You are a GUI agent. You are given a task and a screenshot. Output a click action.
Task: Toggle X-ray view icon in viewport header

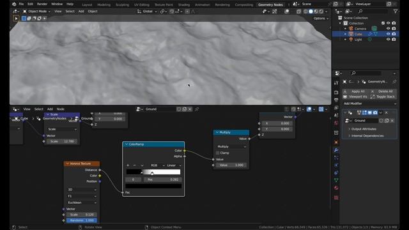[298, 11]
